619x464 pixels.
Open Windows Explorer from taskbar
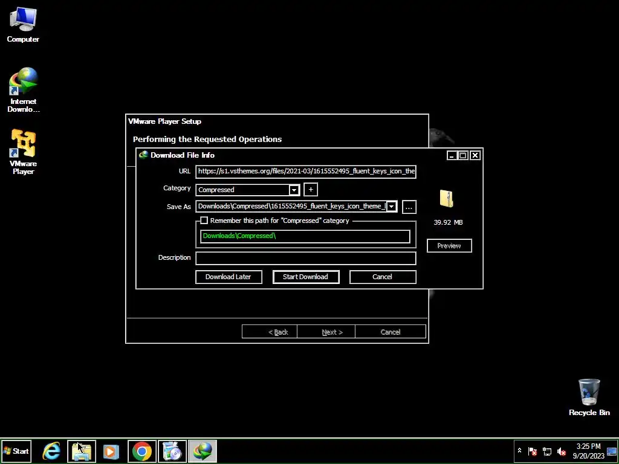click(82, 451)
